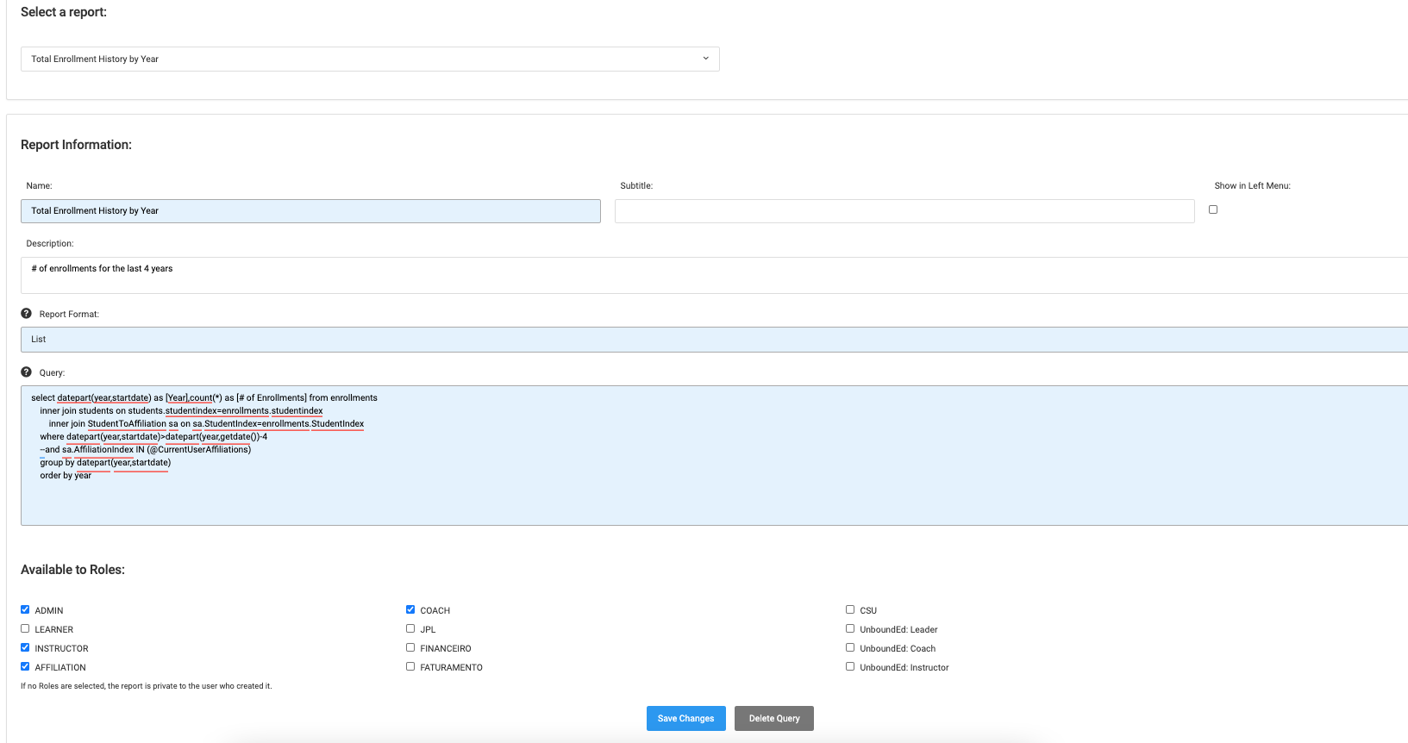Click into the report Name field
Image resolution: width=1408 pixels, height=743 pixels.
click(x=310, y=211)
